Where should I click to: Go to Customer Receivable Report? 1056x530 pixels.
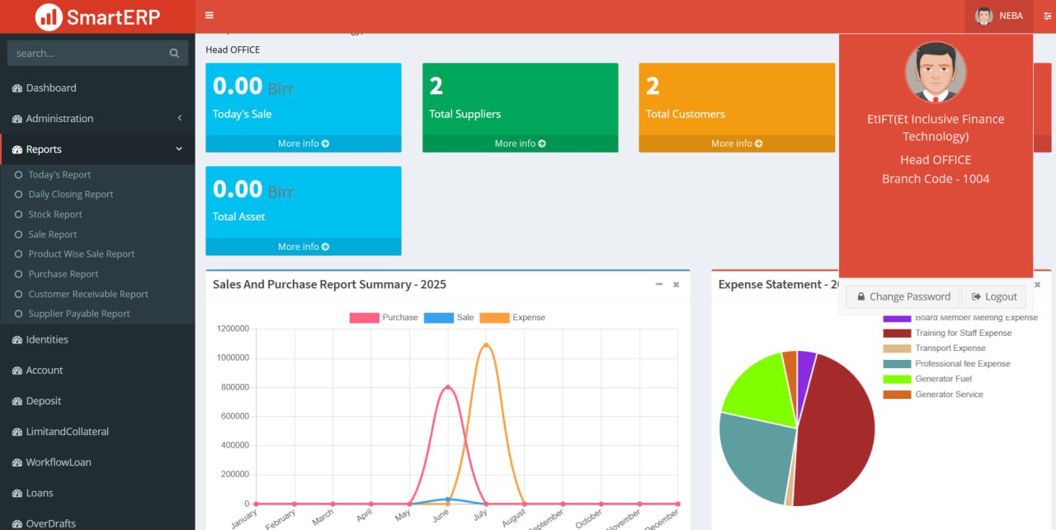(x=88, y=294)
